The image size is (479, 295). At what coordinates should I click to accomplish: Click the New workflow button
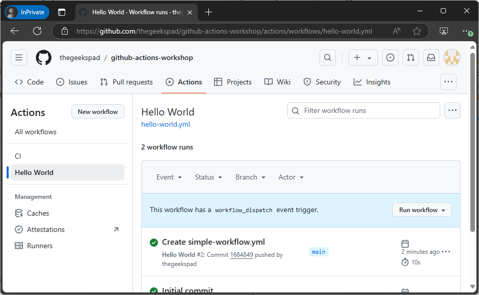98,112
